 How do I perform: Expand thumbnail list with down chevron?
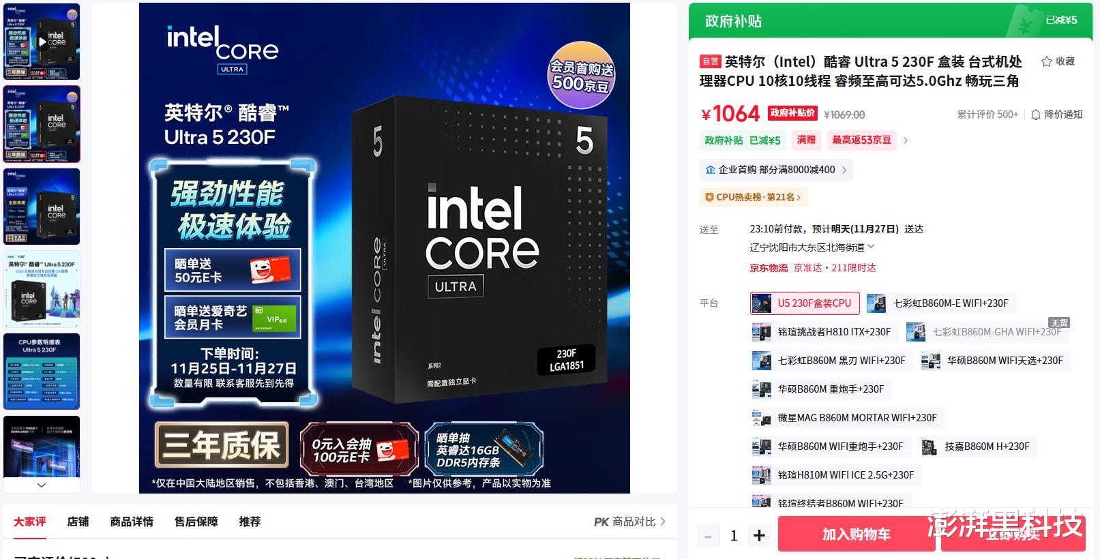[x=42, y=485]
